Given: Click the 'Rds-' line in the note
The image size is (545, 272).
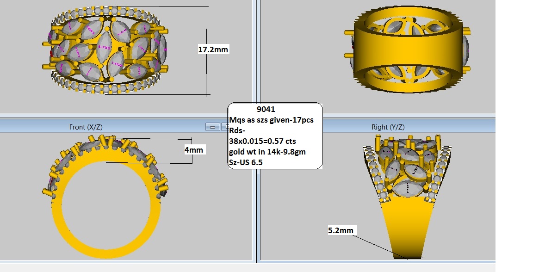Looking at the screenshot, I should (237, 130).
